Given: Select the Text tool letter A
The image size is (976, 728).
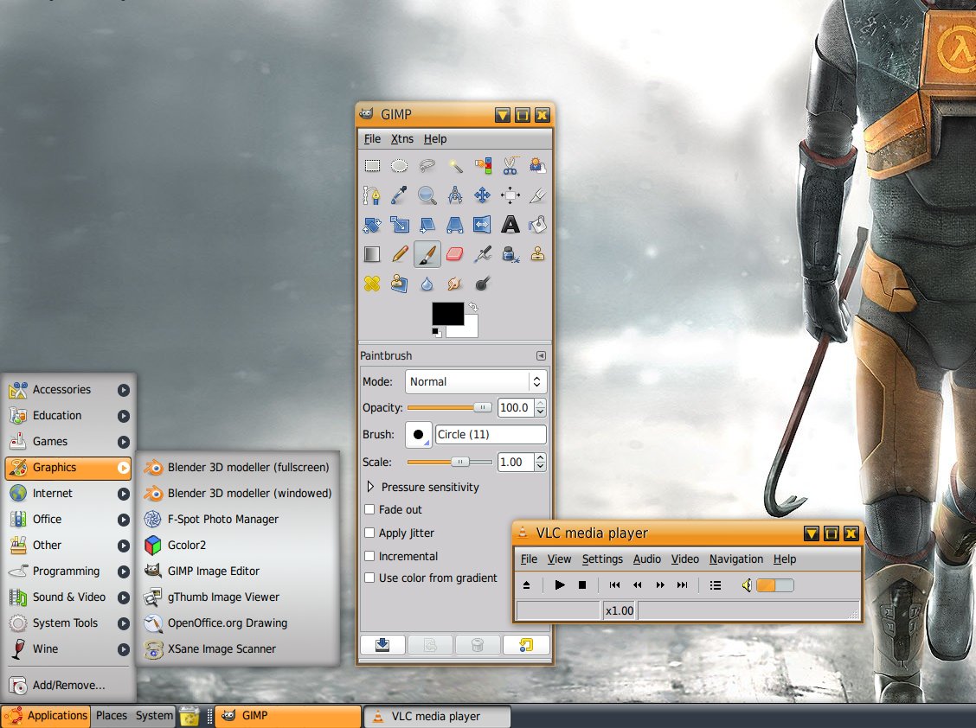Looking at the screenshot, I should pos(510,225).
